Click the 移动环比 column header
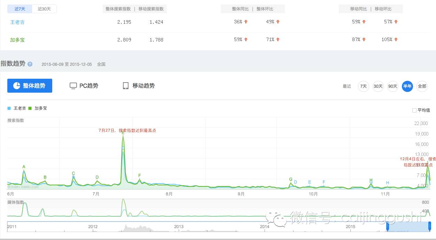The width and height of the screenshot is (436, 240). click(x=383, y=9)
